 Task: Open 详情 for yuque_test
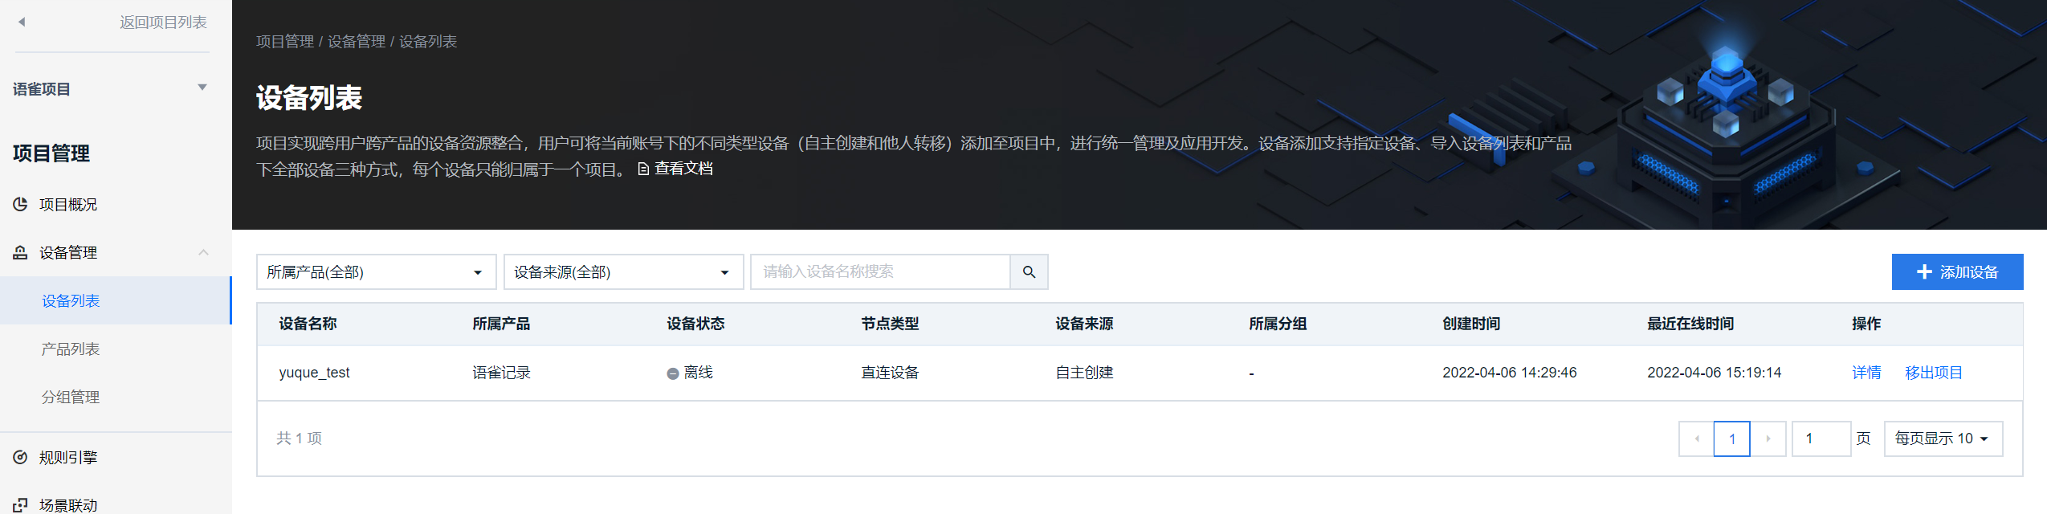1866,373
